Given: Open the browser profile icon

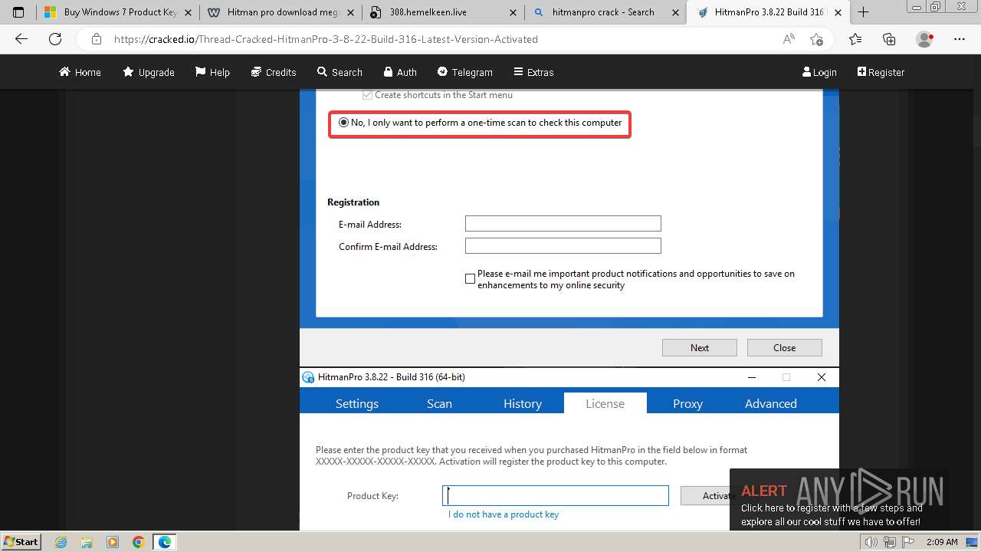Looking at the screenshot, I should tap(925, 39).
